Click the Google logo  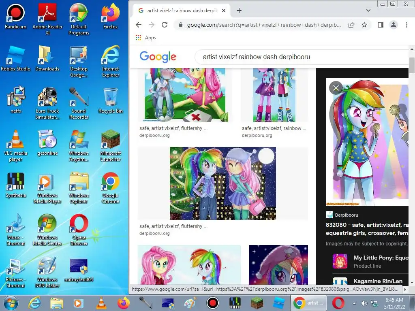point(158,57)
